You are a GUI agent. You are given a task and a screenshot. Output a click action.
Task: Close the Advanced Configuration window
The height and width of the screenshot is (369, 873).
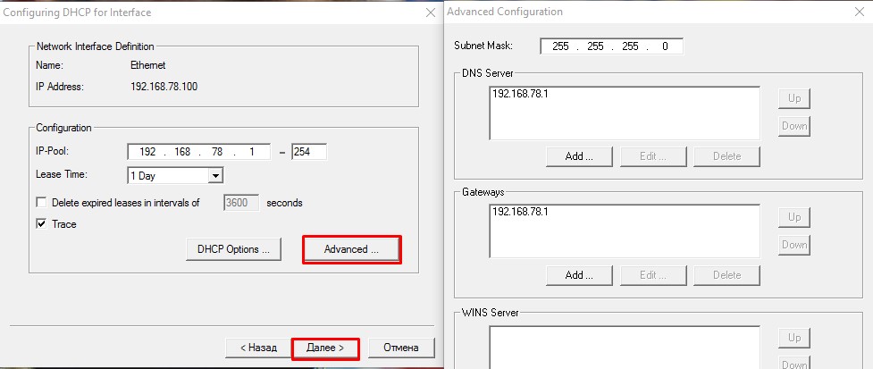tap(859, 13)
